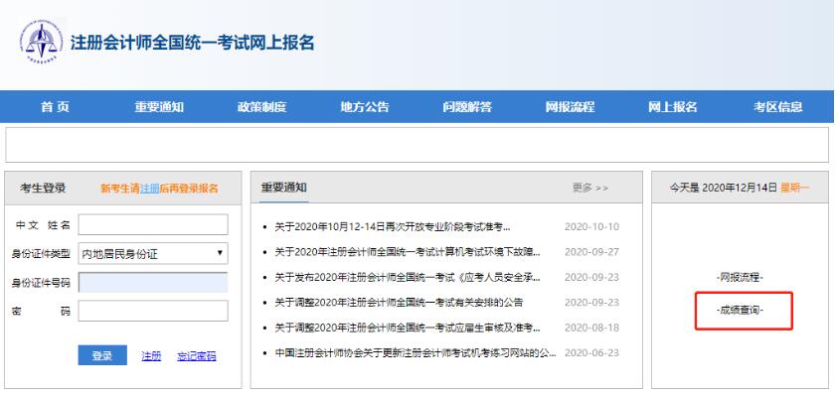Focus the 中文姓名 input field
This screenshot has height=395, width=835.
tap(153, 224)
